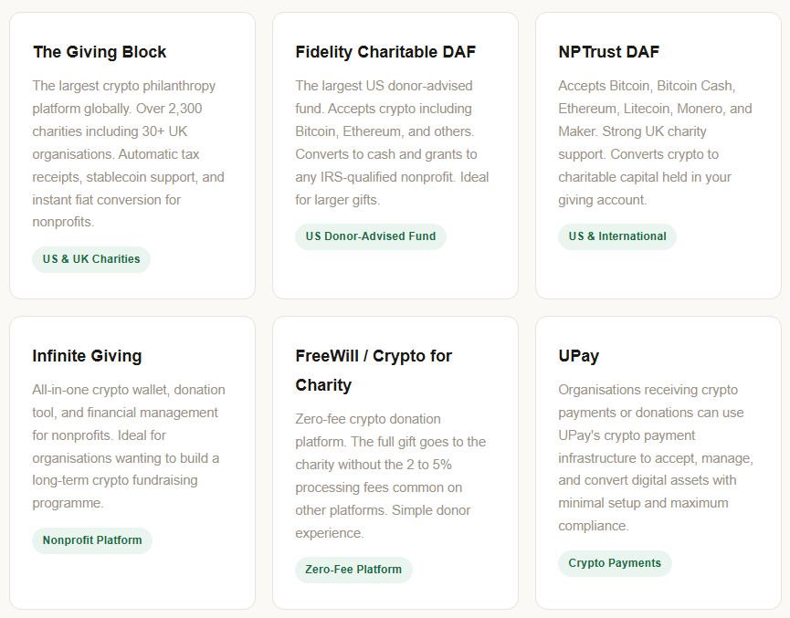This screenshot has height=618, width=790.
Task: Click the FreeWill / Crypto for Charity title
Action: pos(373,370)
